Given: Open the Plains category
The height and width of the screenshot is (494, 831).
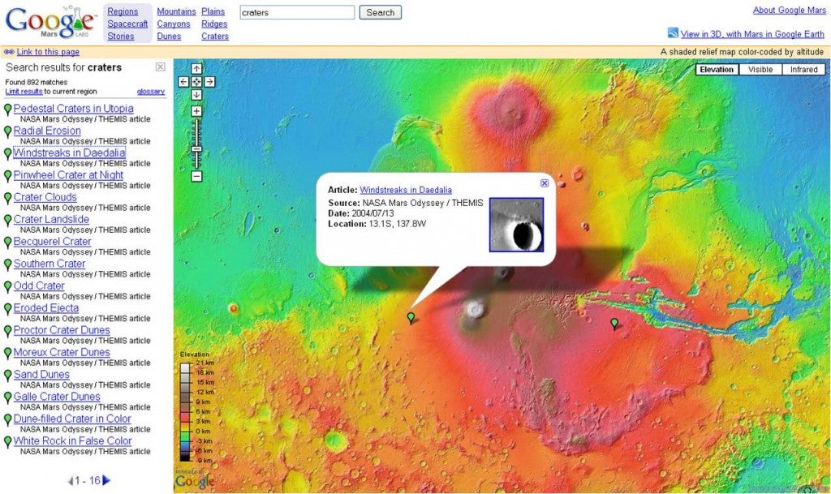Looking at the screenshot, I should (213, 11).
